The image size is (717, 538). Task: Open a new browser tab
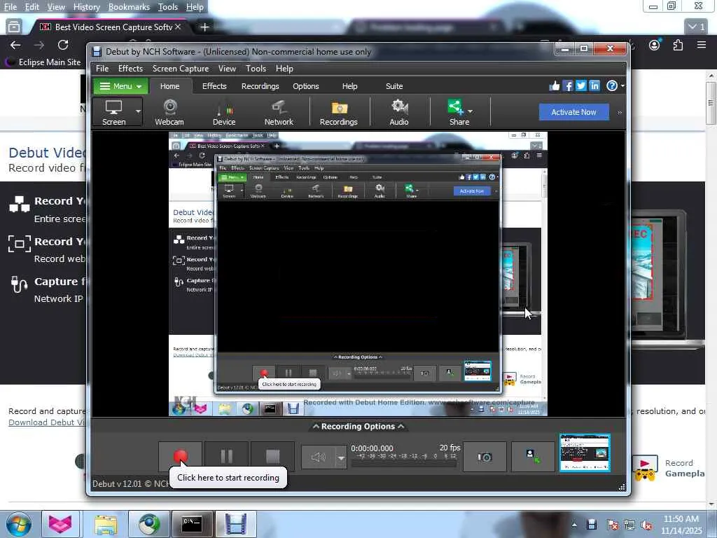(204, 27)
